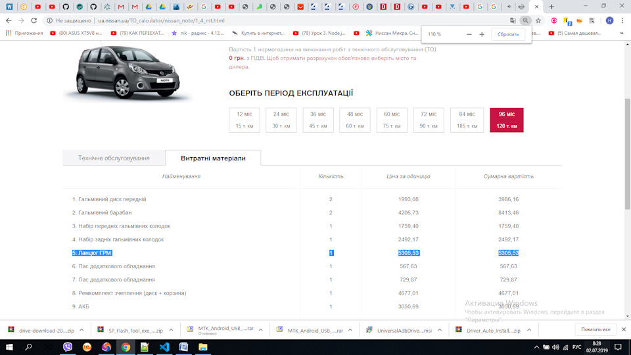The image size is (631, 355).
Task: Expand options for cancelled MTK_Android_USB rar download
Action: pyautogui.click(x=260, y=330)
